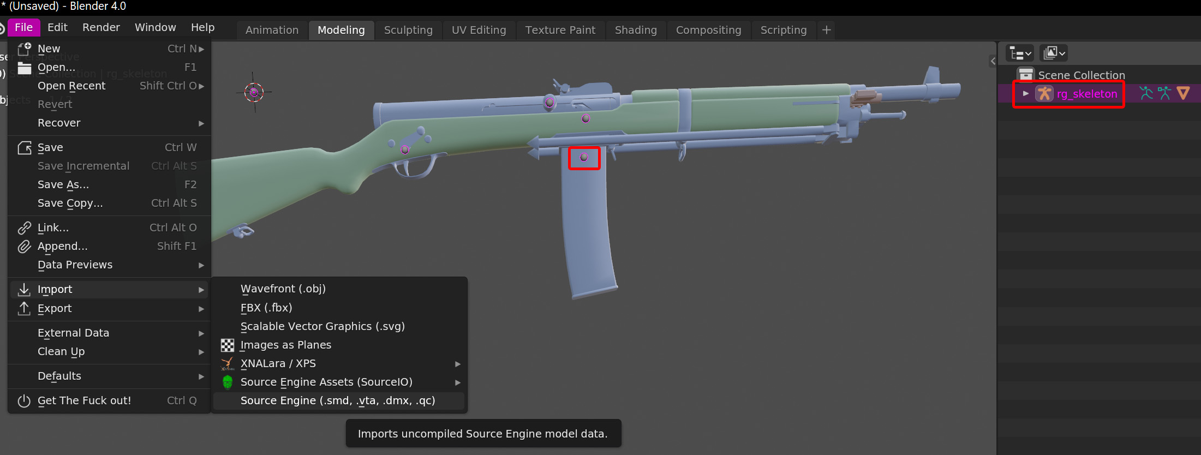Click the rg_skeleton armature object icon
This screenshot has height=455, width=1201.
tap(1044, 94)
